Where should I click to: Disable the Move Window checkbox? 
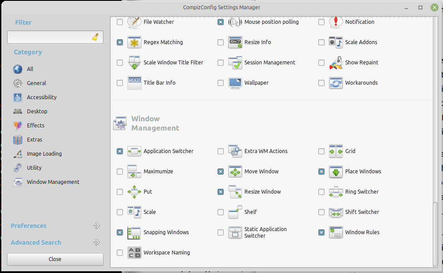coord(221,172)
